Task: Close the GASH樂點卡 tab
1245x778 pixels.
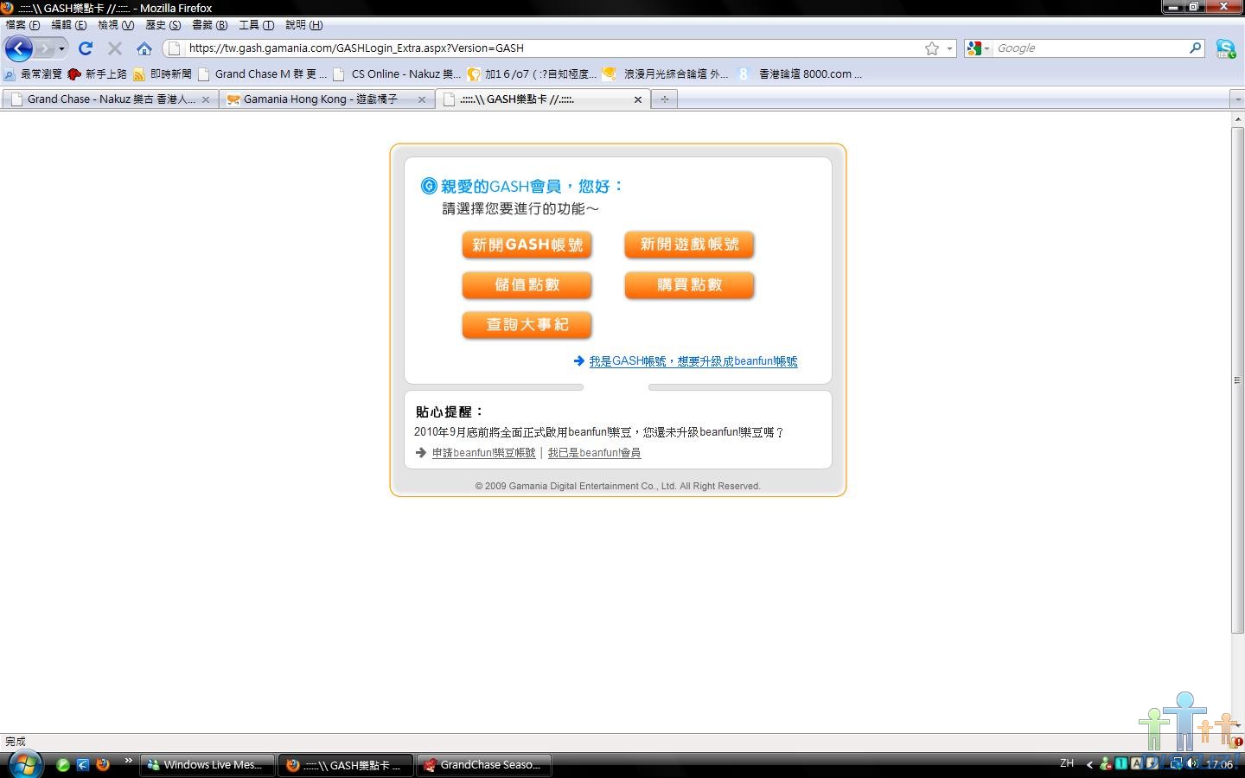Action: pyautogui.click(x=638, y=99)
